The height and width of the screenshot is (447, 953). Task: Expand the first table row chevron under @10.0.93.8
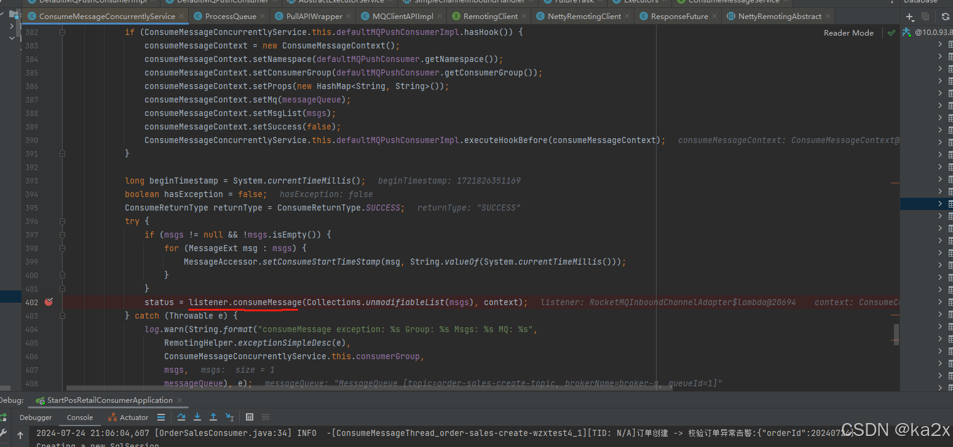[940, 44]
